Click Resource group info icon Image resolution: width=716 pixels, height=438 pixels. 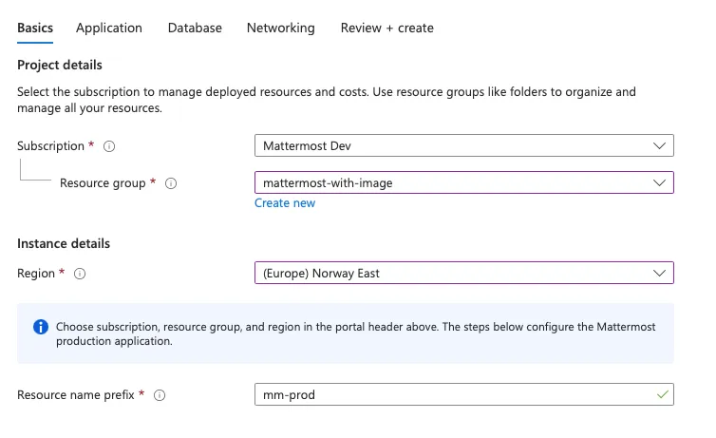pyautogui.click(x=171, y=183)
